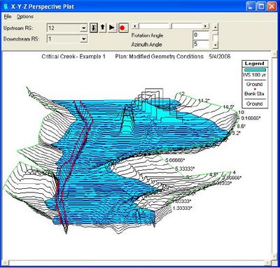Click the red record button
The image size is (280, 268).
pos(123,28)
